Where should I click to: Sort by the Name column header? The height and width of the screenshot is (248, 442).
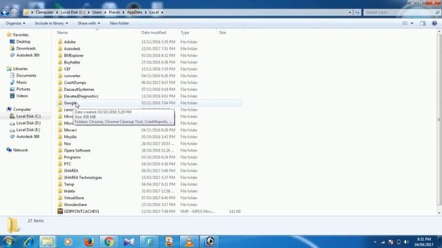[62, 32]
